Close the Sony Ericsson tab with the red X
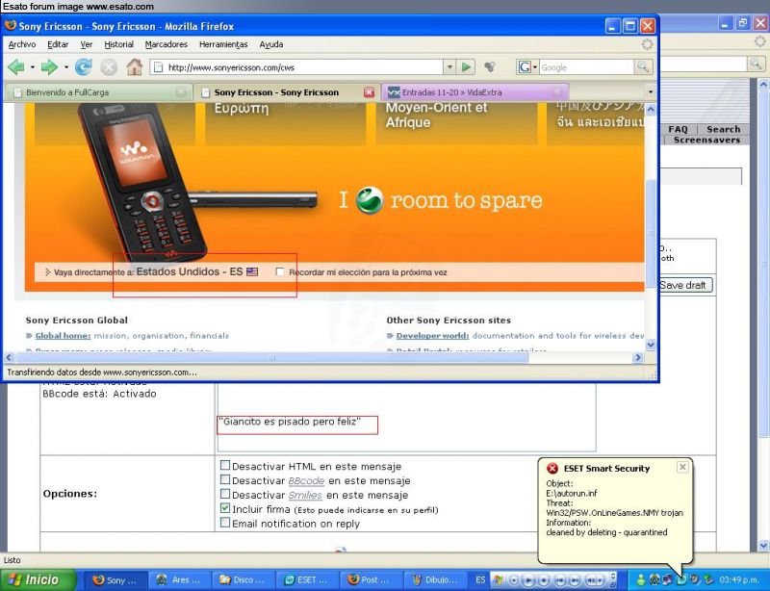 (370, 91)
